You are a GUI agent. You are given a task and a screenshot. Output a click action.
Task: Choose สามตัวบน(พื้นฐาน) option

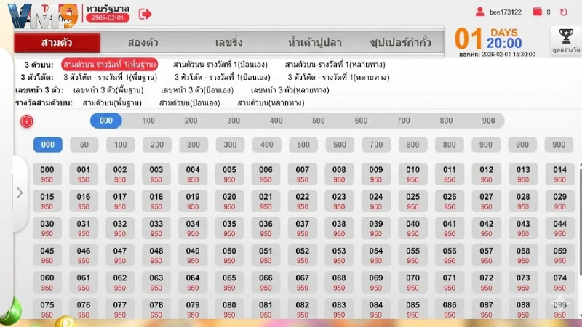pos(112,103)
